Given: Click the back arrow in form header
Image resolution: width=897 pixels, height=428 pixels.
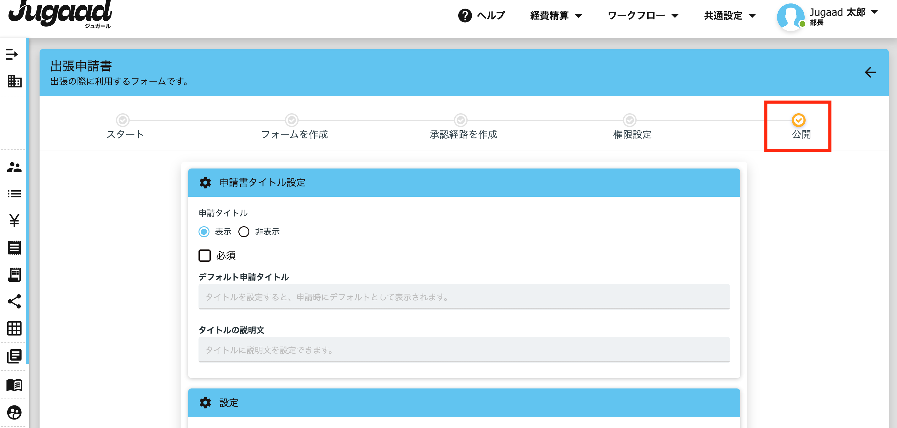Looking at the screenshot, I should pyautogui.click(x=870, y=72).
